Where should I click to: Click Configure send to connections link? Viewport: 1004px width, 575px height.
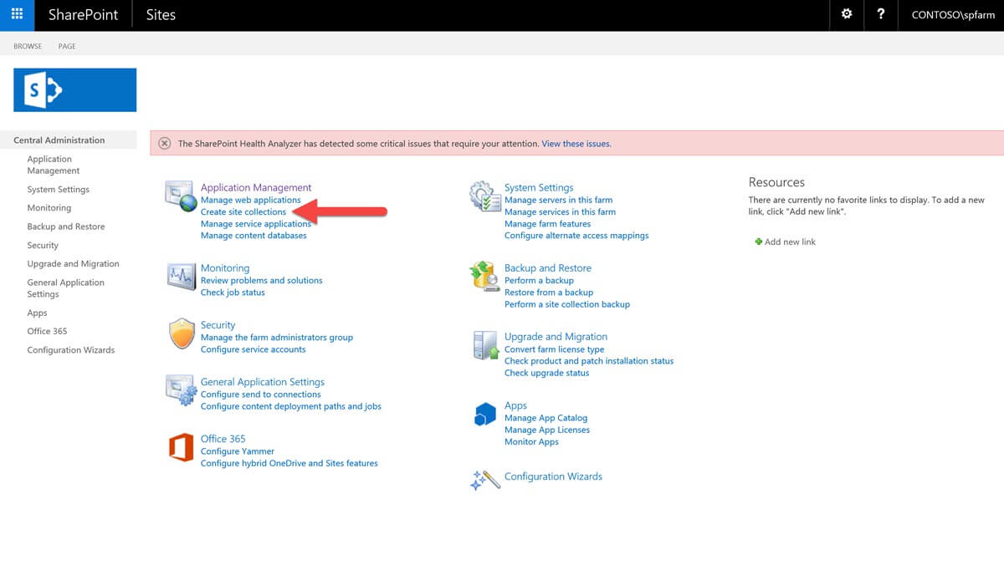[x=260, y=394]
